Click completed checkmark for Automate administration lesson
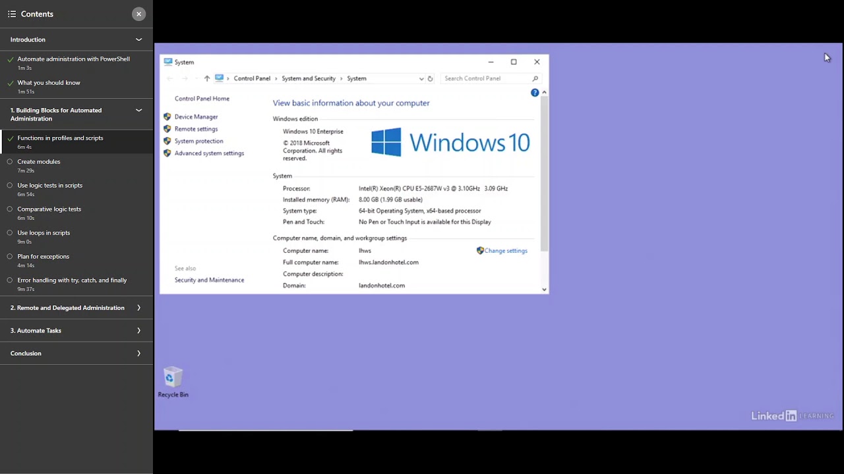The width and height of the screenshot is (844, 474). click(x=11, y=59)
